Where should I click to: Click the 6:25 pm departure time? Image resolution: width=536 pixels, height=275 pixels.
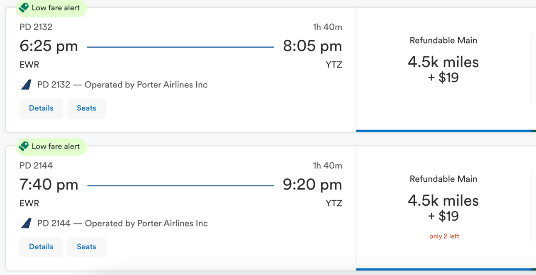[x=49, y=46]
